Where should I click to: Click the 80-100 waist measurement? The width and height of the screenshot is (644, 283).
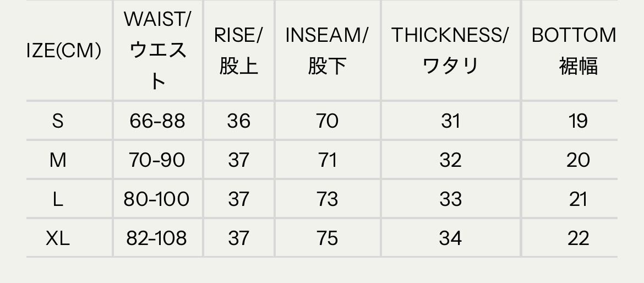157,199
